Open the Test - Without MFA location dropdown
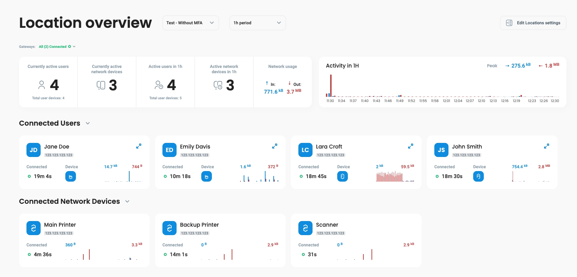The width and height of the screenshot is (577, 277). pyautogui.click(x=190, y=23)
